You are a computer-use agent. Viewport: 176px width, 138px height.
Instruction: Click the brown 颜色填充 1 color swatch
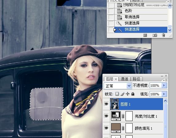point(116,128)
